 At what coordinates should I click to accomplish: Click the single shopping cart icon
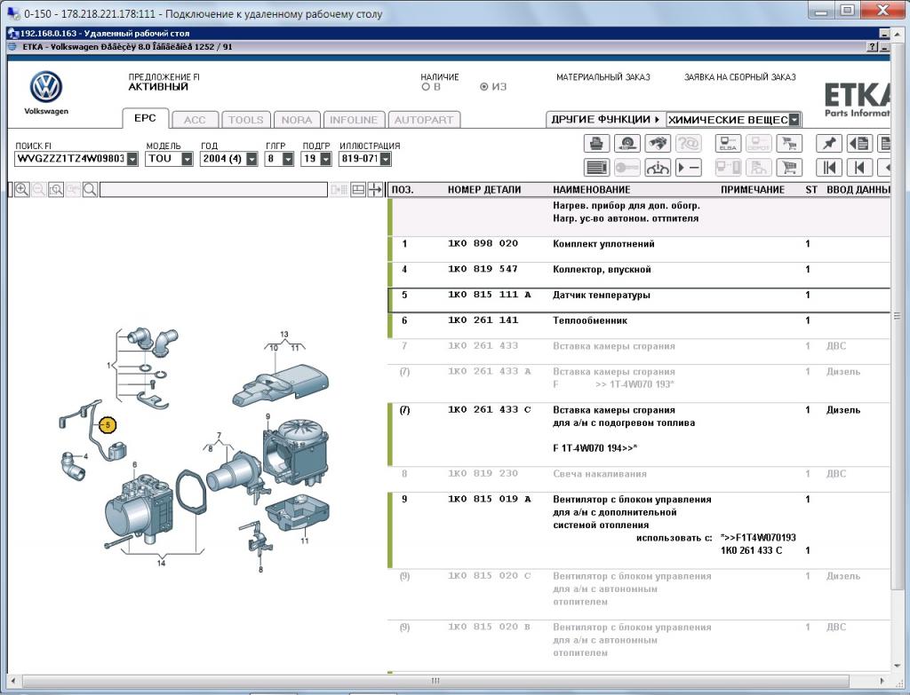789,168
